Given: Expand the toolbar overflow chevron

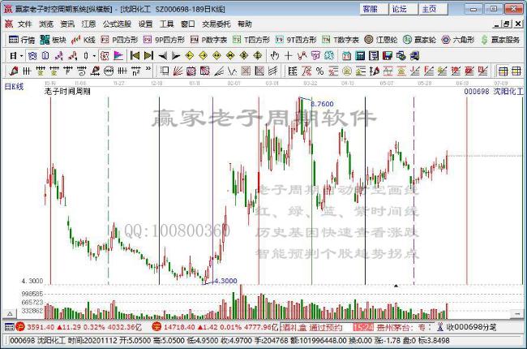Looking at the screenshot, I should 148,70.
